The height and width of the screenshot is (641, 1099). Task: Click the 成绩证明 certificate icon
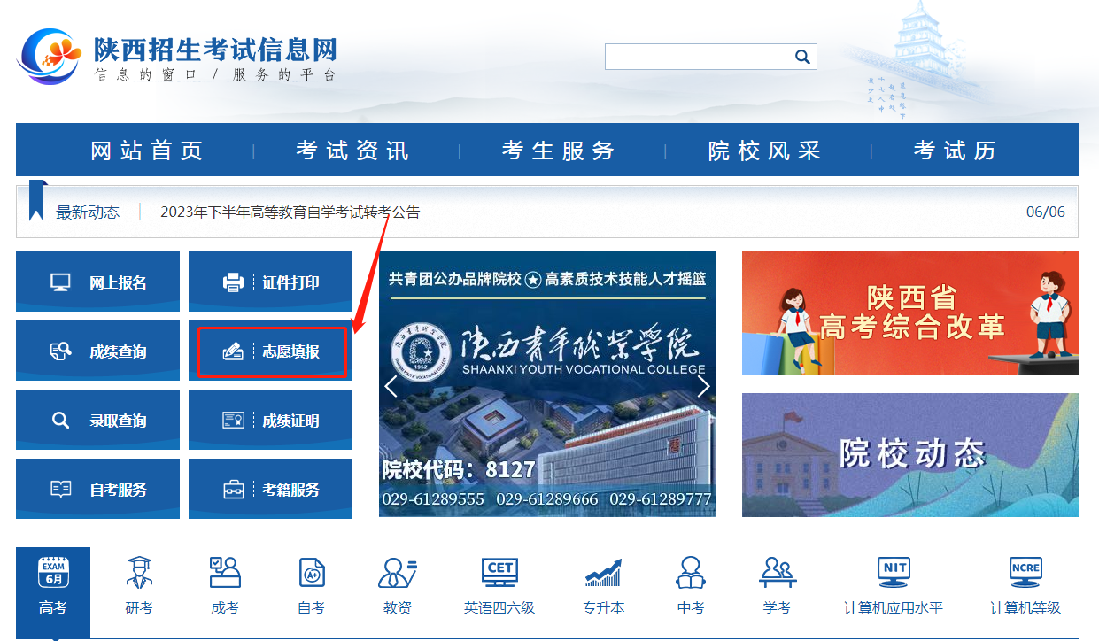233,421
